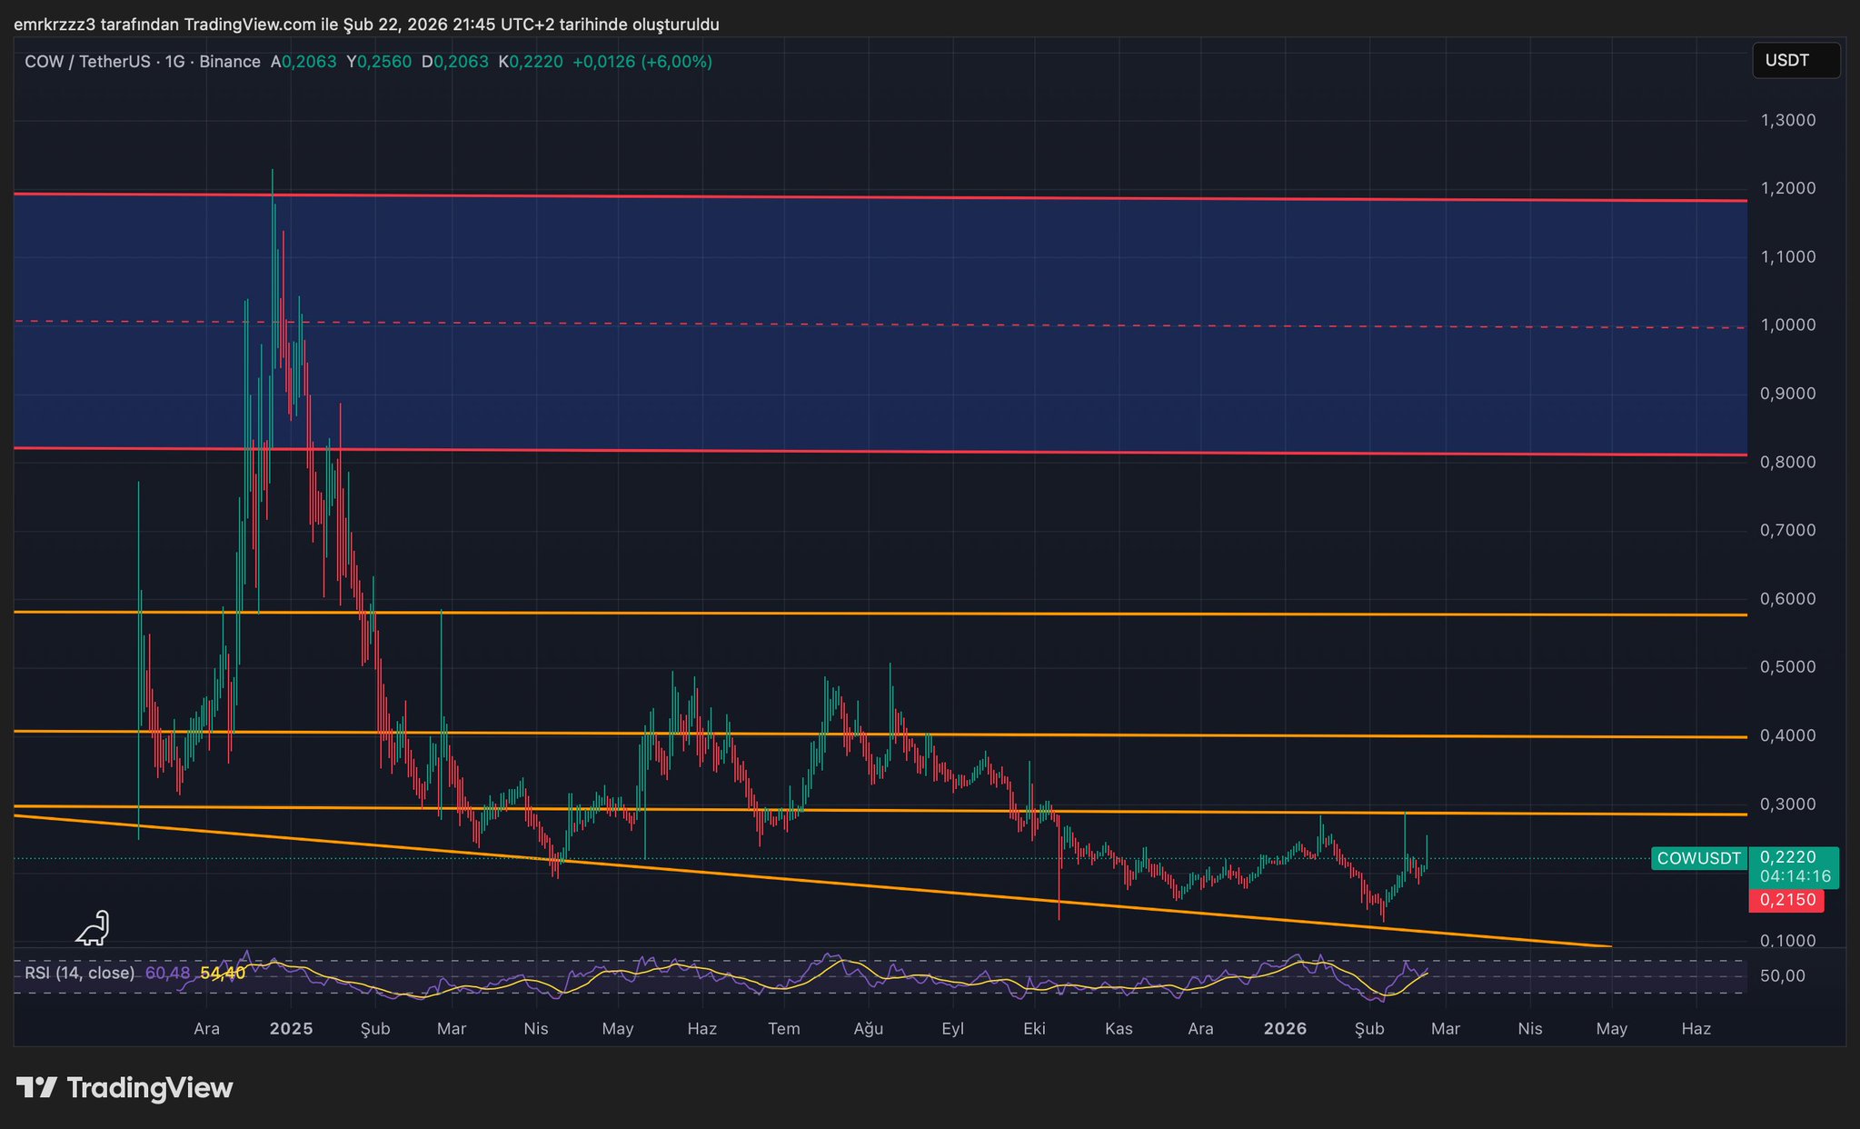This screenshot has height=1129, width=1860.
Task: Click the red 0,2150 price label
Action: (1786, 900)
